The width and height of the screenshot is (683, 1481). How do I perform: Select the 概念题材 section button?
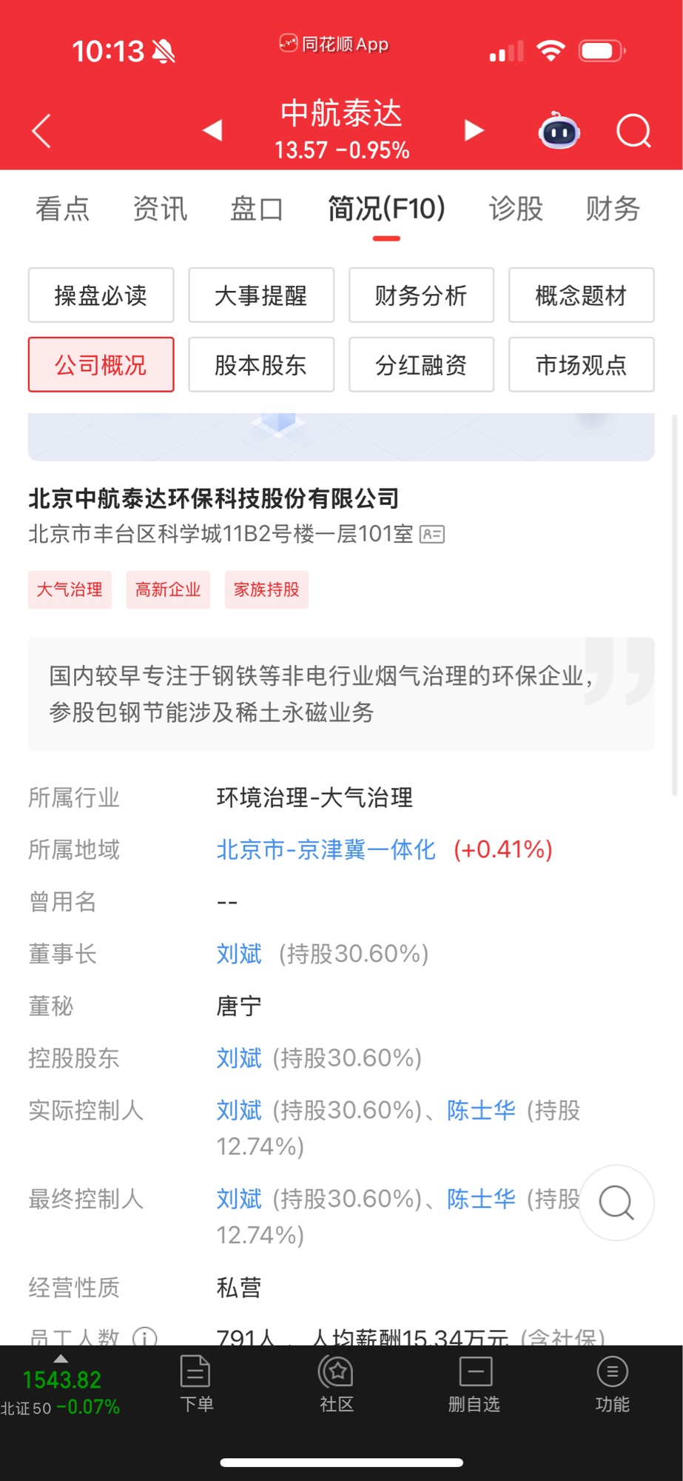581,295
